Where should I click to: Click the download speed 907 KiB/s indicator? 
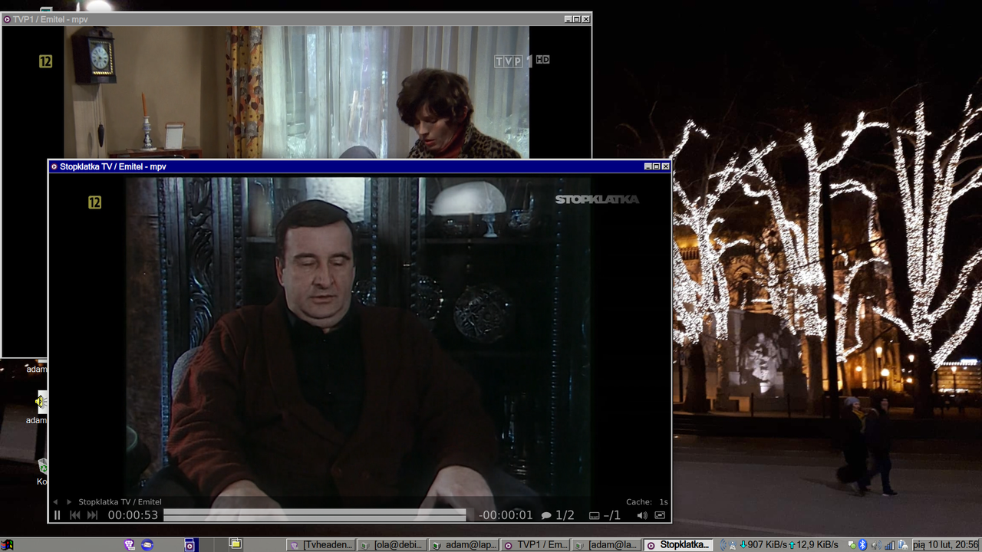point(764,545)
